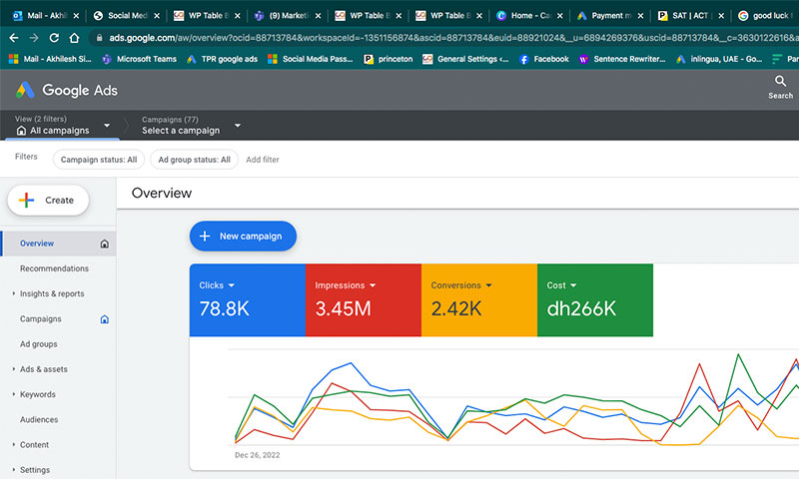Image resolution: width=799 pixels, height=499 pixels.
Task: Open Search via the magnifier icon
Action: pyautogui.click(x=780, y=82)
